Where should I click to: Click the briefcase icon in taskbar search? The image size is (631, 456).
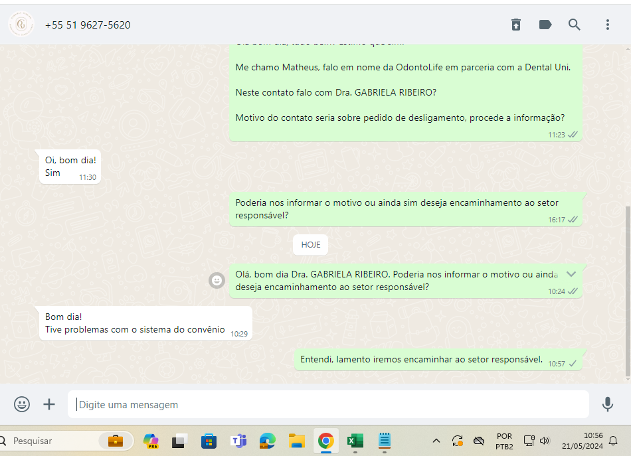116,441
